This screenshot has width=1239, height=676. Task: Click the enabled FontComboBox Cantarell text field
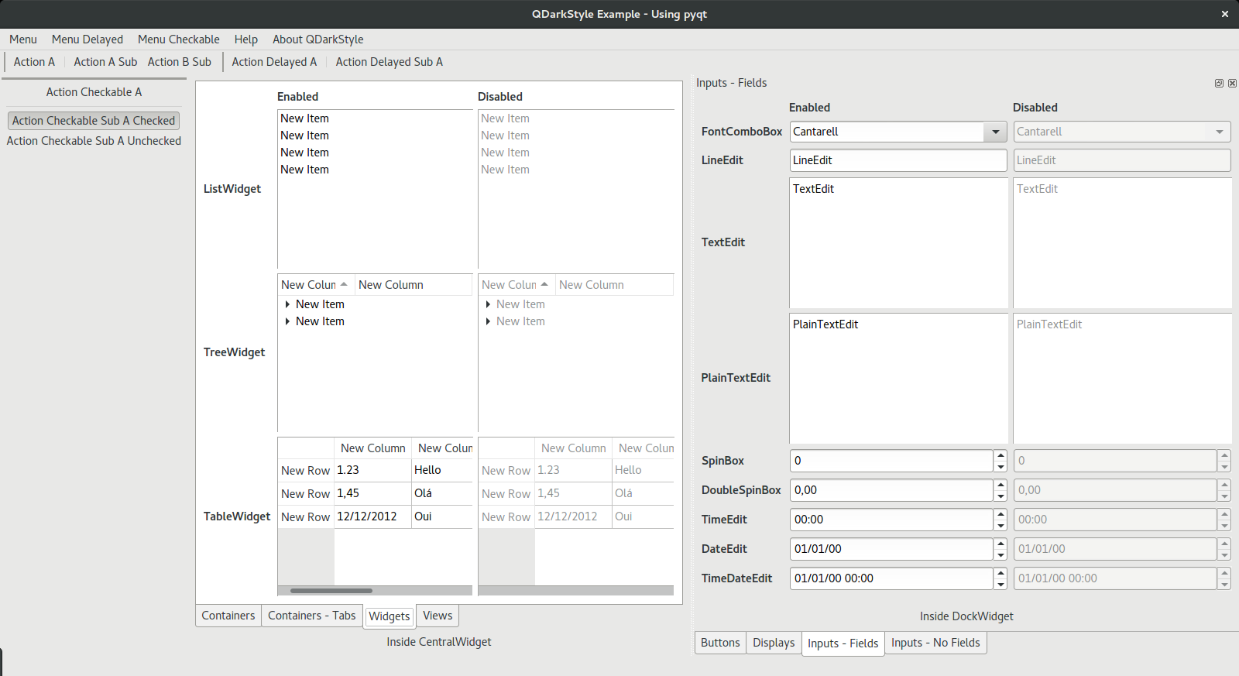pyautogui.click(x=887, y=132)
